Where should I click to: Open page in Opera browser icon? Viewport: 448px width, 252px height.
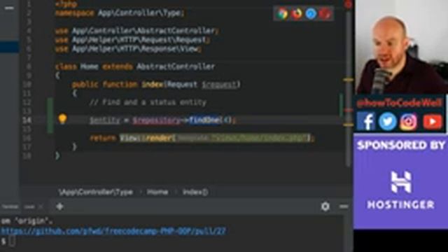325,13
